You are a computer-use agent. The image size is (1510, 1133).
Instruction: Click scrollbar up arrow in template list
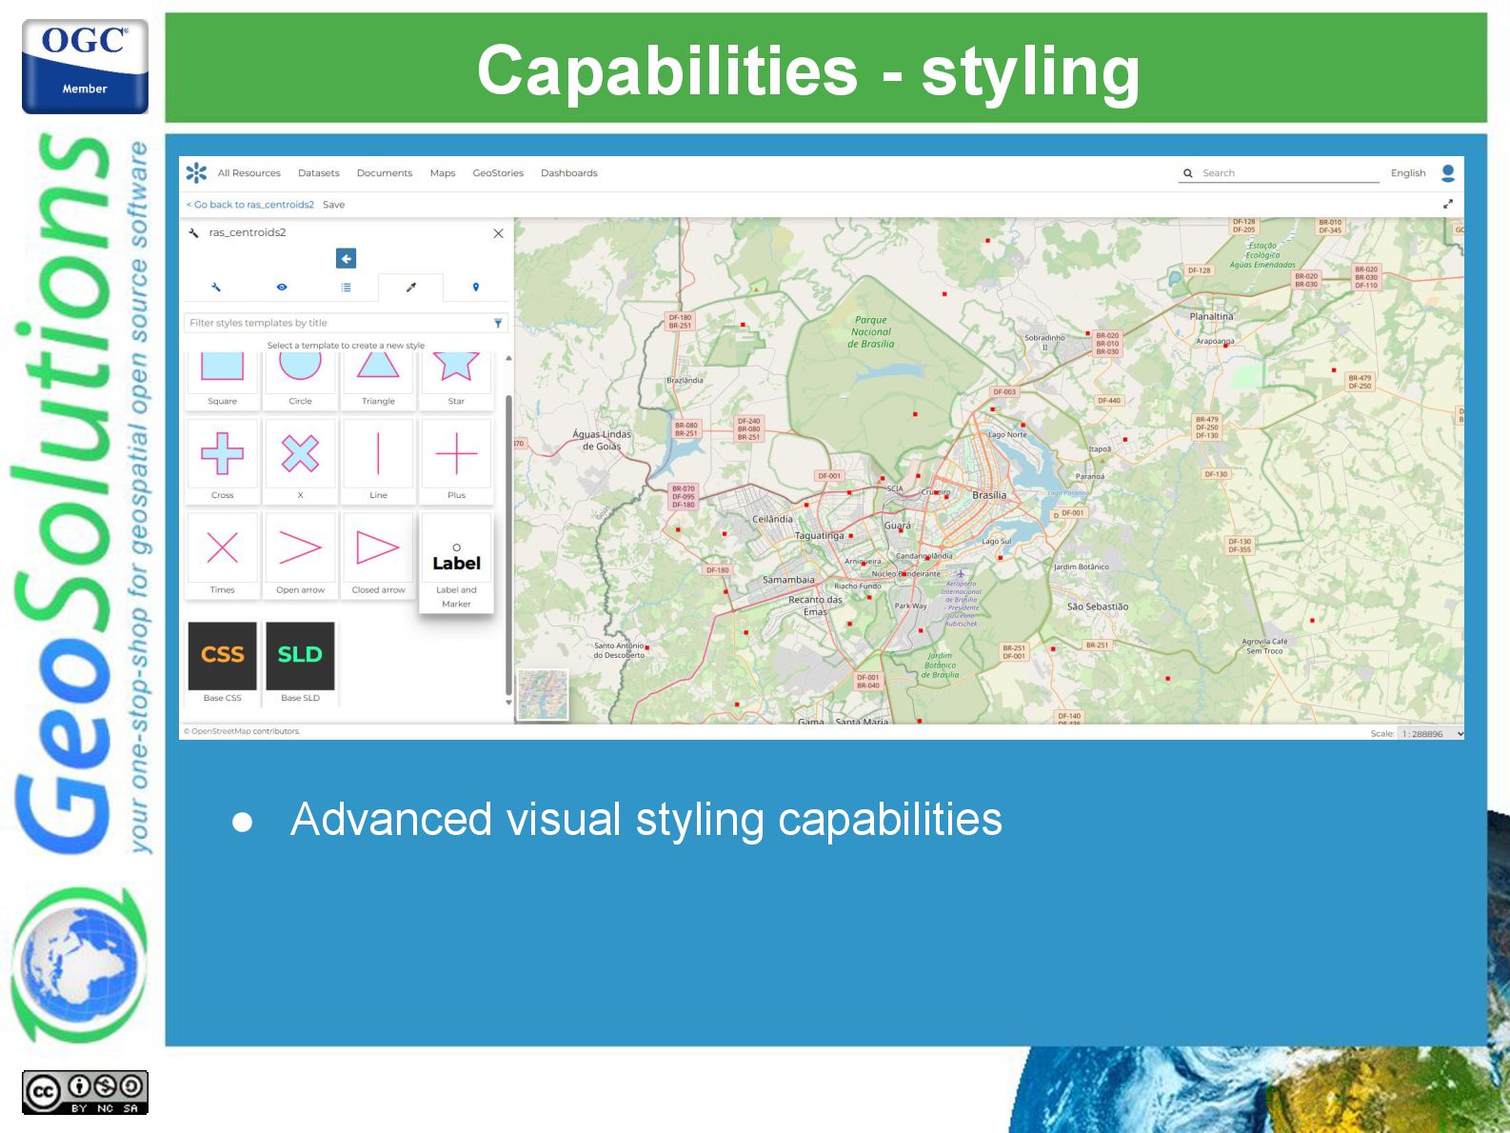(508, 358)
